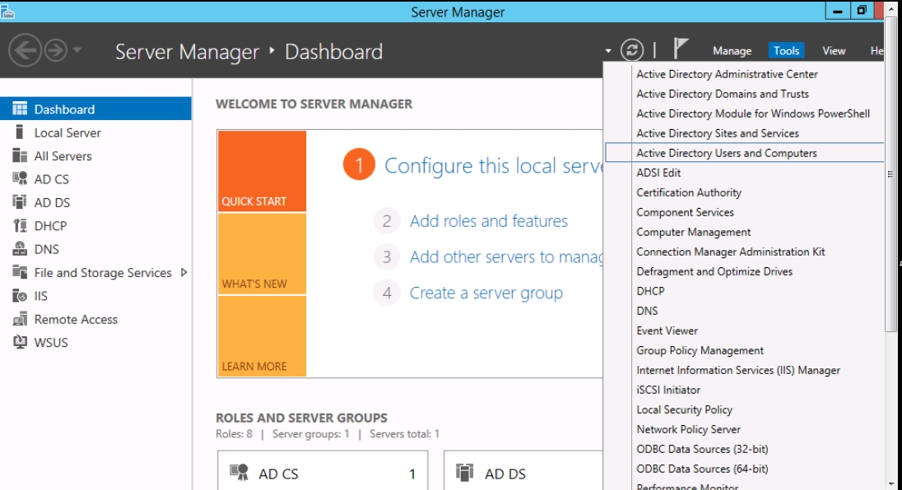Click Create a server group link
This screenshot has width=902, height=490.
tap(486, 293)
